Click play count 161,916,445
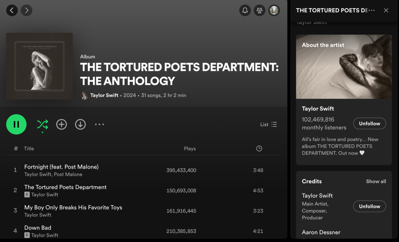 click(x=181, y=211)
